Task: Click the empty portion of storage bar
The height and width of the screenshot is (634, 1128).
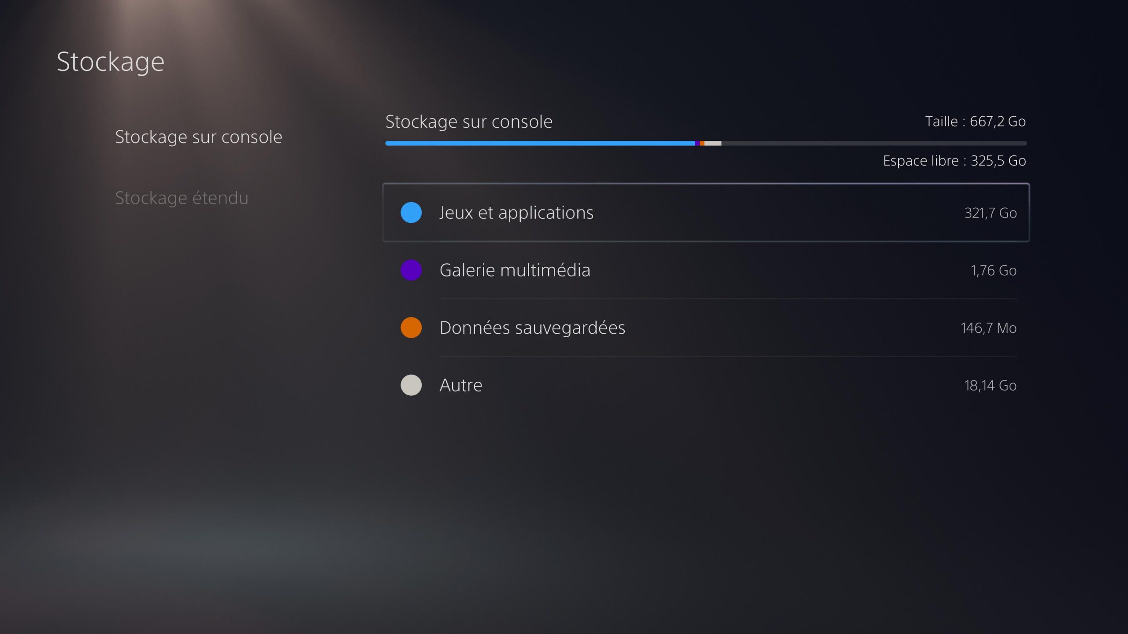Action: 872,143
